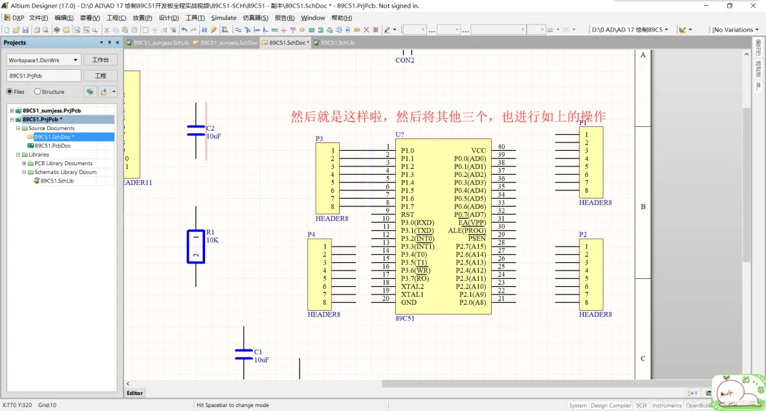Place the No ERC red X marker

click(366, 30)
